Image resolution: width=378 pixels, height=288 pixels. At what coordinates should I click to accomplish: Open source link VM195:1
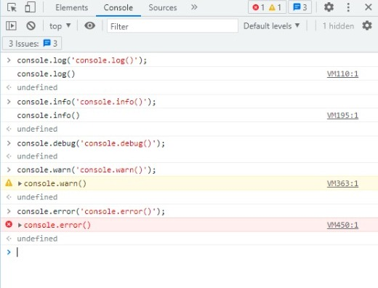(x=342, y=116)
